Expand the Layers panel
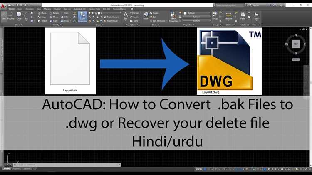 [99, 25]
